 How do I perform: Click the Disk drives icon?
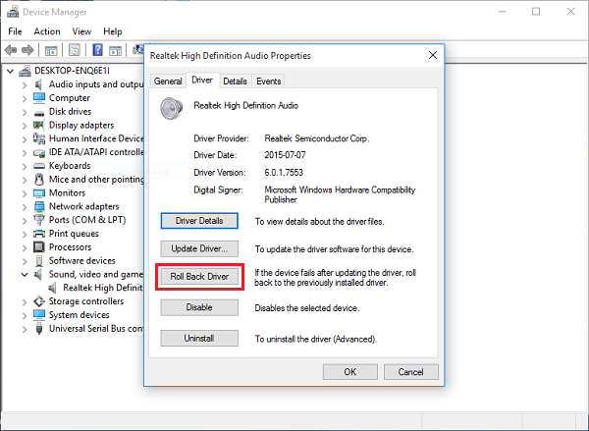(39, 112)
